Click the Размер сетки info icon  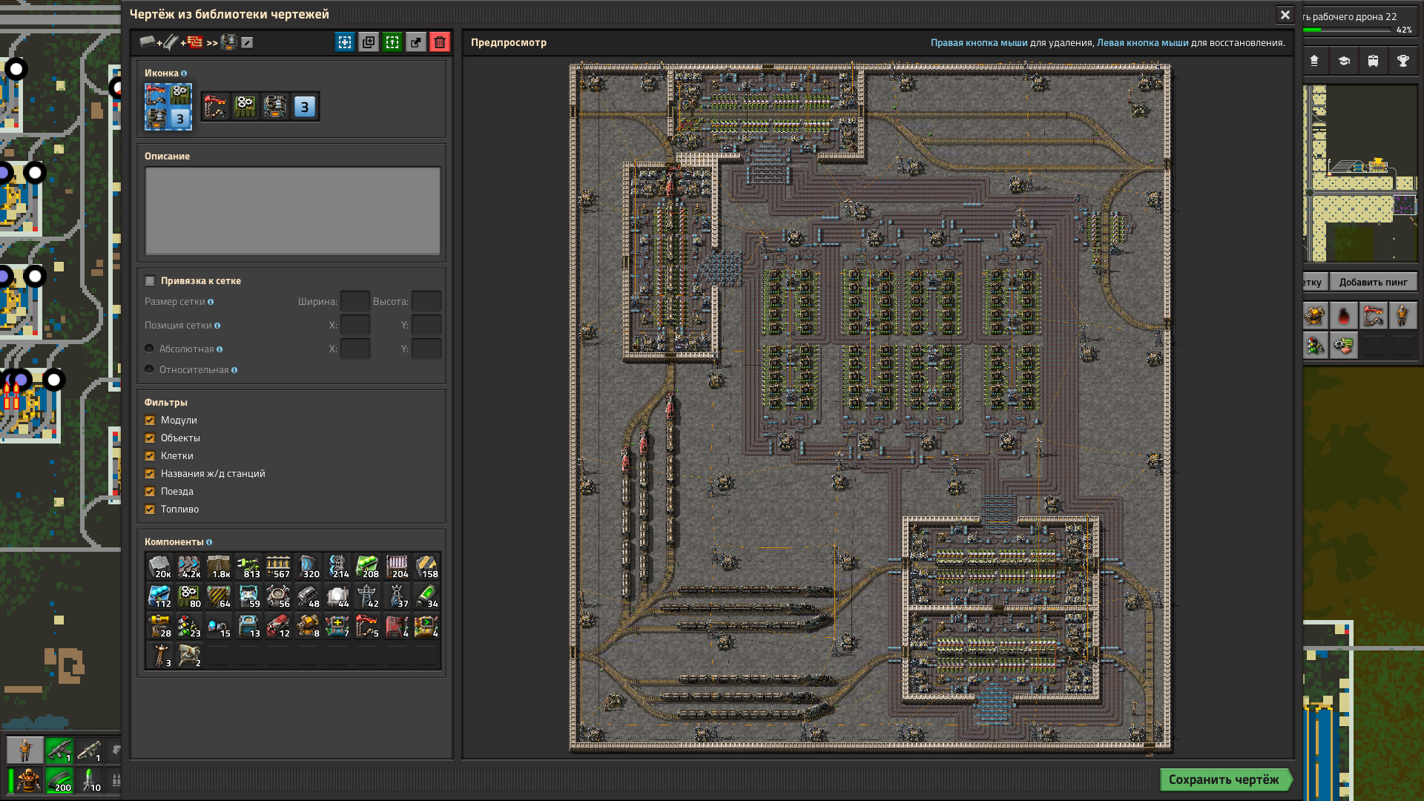coord(211,302)
